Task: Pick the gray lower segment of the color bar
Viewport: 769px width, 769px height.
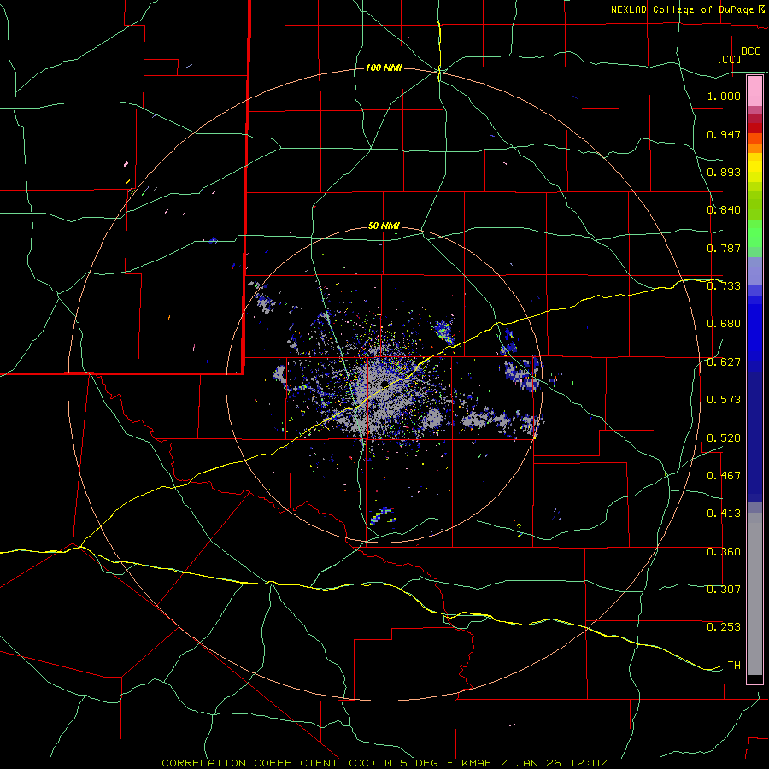Action: click(754, 594)
